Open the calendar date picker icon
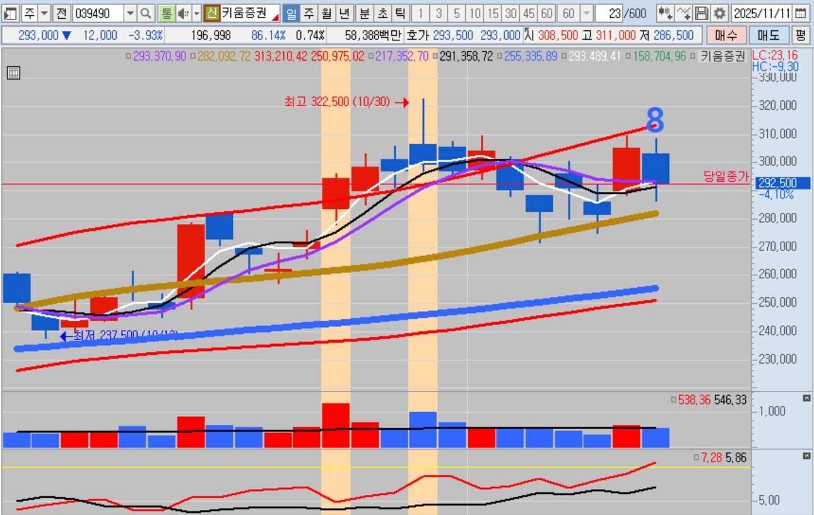The height and width of the screenshot is (515, 814). click(801, 13)
